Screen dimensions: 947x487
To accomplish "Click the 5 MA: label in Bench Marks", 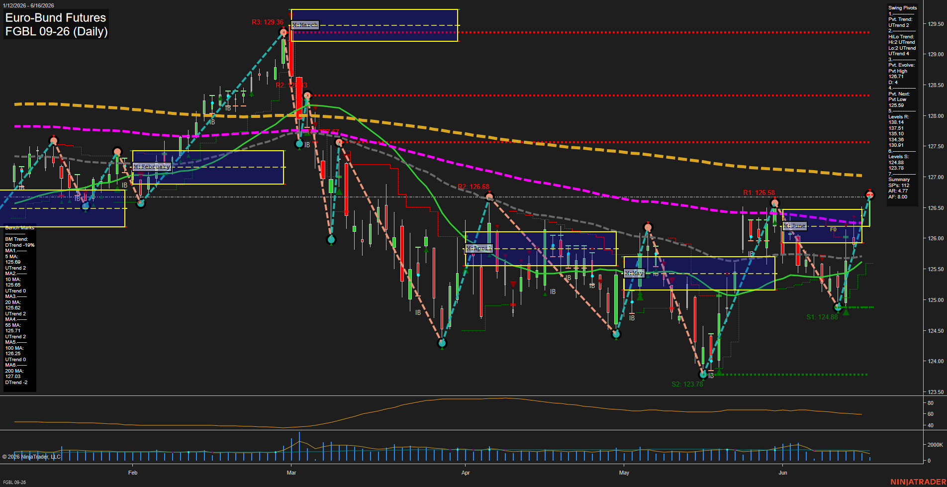I will (11, 257).
